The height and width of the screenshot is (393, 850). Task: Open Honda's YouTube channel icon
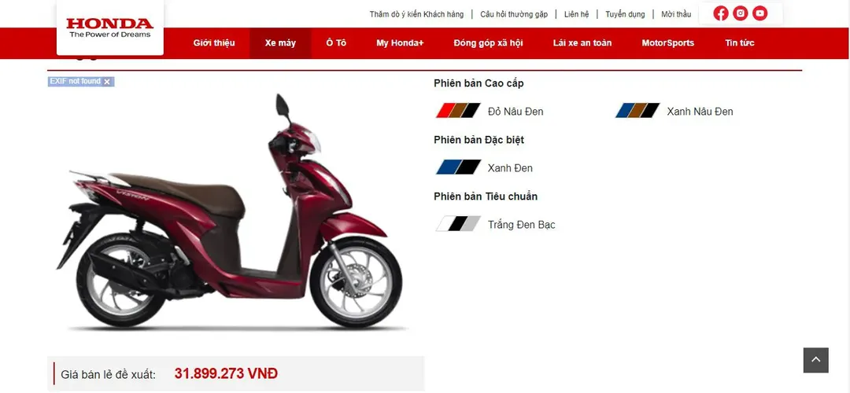coord(759,13)
